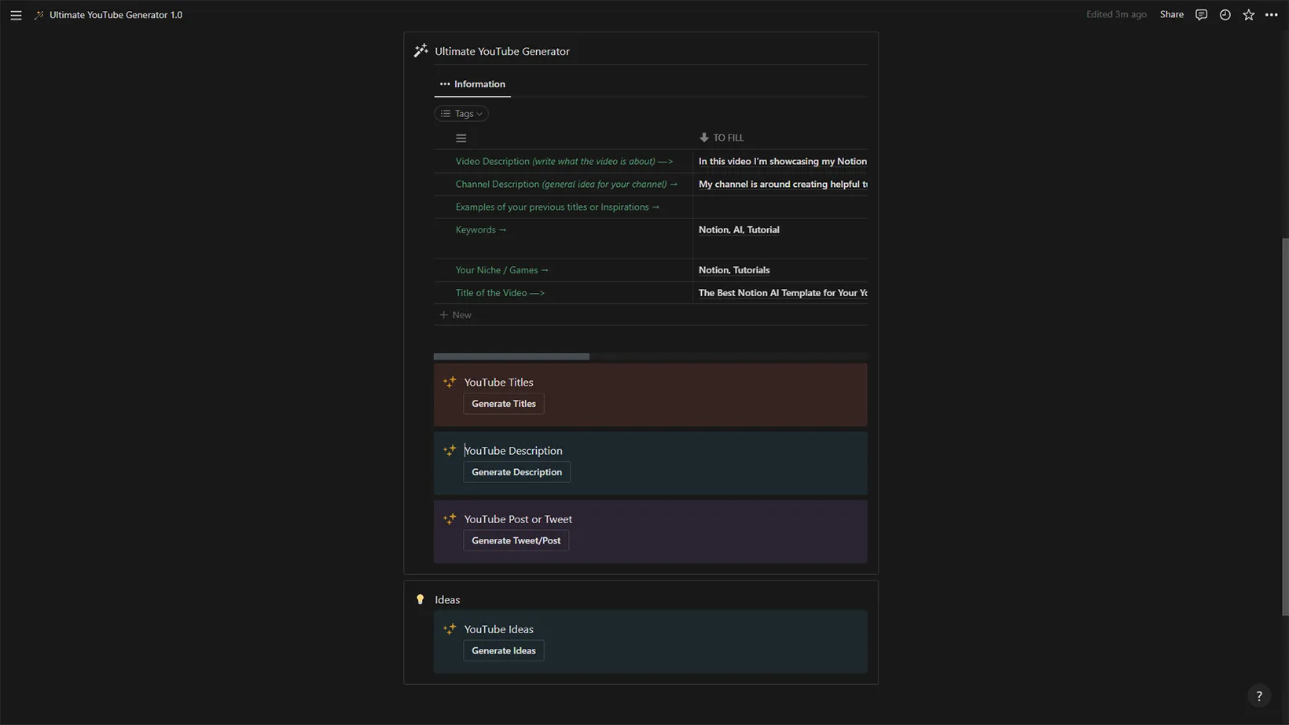Click Title of the Video row label
1289x725 pixels.
point(500,292)
